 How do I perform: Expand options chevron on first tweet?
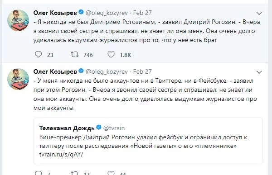pos(259,13)
